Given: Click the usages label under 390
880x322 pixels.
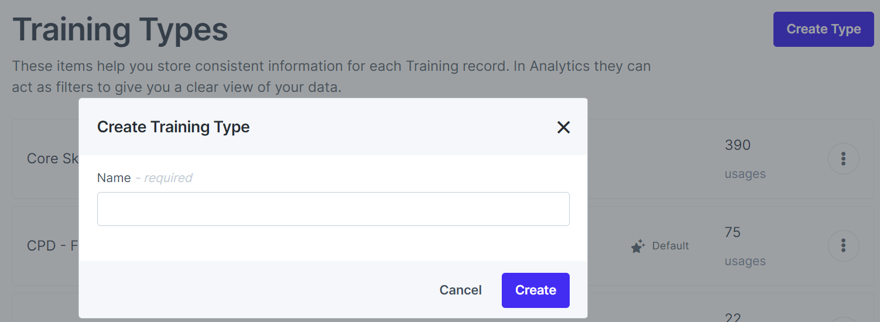Looking at the screenshot, I should [745, 174].
